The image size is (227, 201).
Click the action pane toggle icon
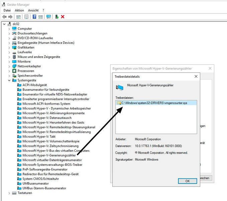(x=40, y=17)
